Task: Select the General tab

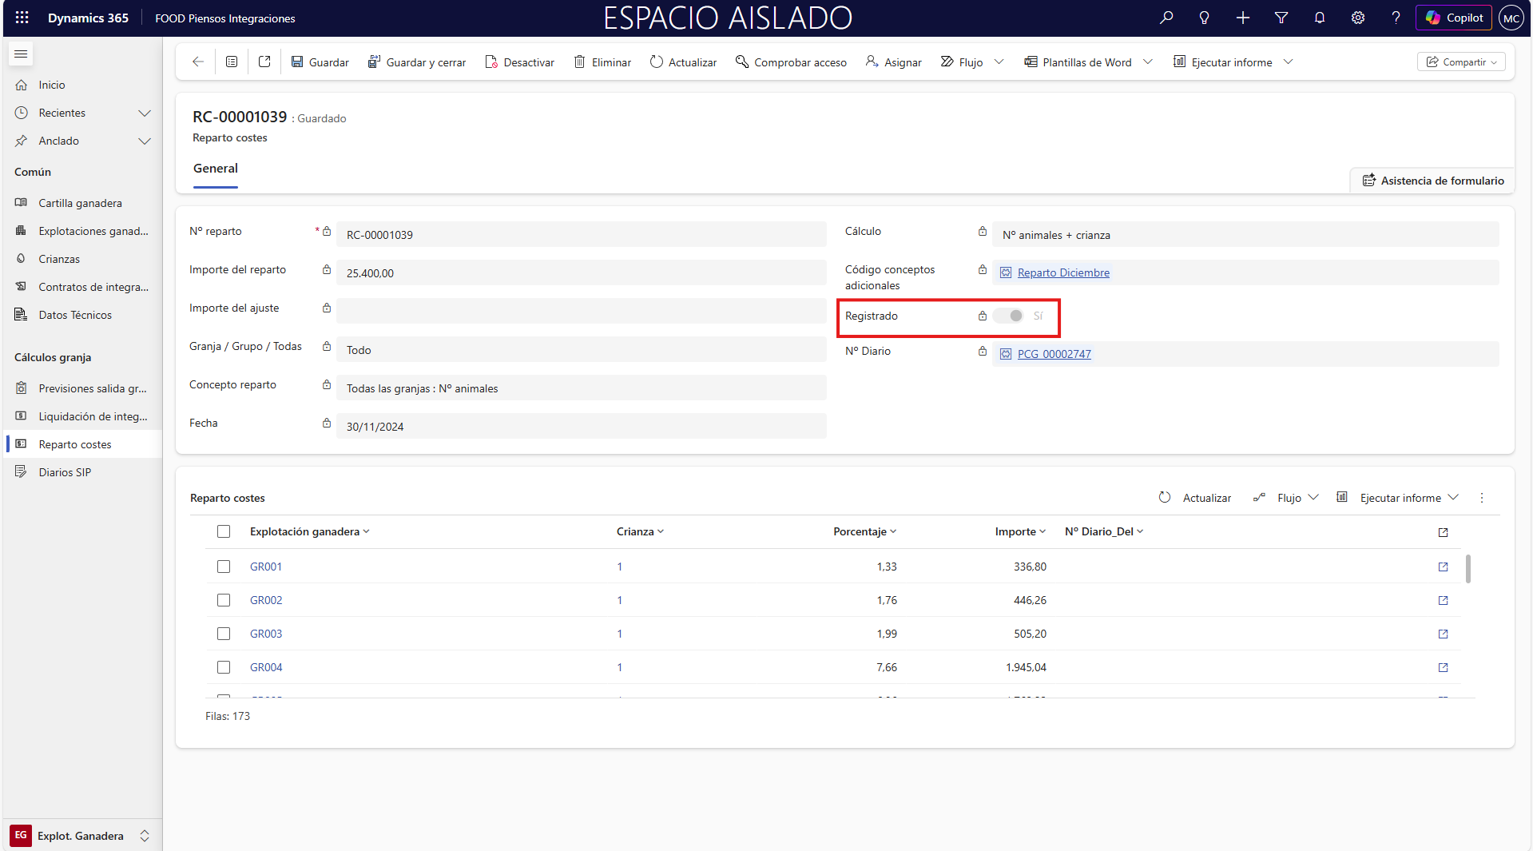Action: [x=216, y=169]
